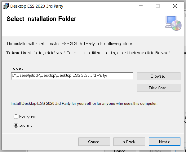Open the Browse... folder picker
This screenshot has height=152, width=186.
[158, 76]
